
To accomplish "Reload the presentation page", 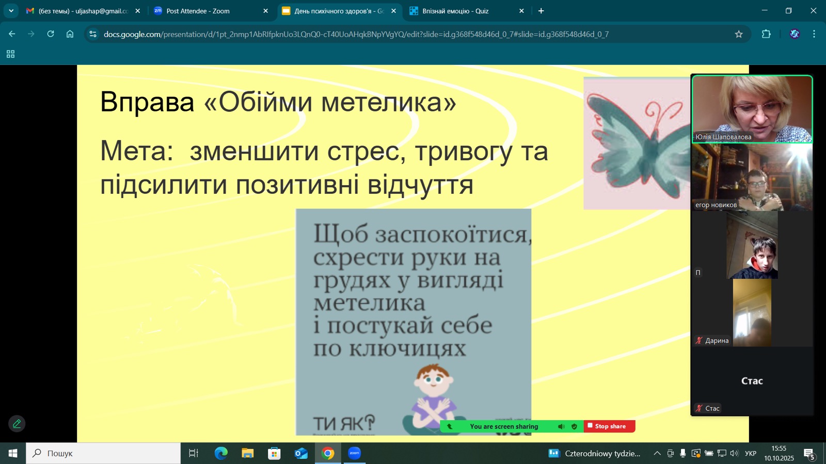I will 51,34.
